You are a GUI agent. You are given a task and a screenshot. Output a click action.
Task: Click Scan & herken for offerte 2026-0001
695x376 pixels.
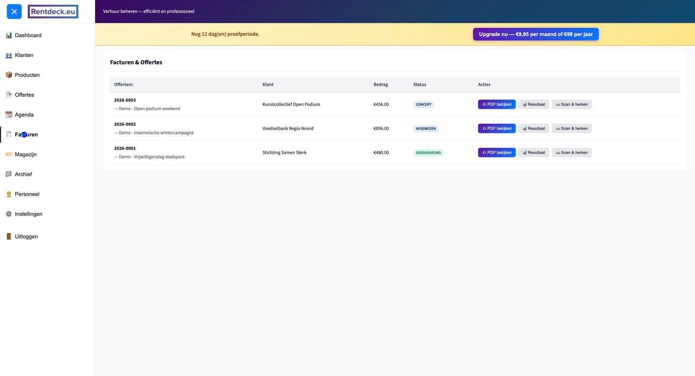click(x=571, y=152)
